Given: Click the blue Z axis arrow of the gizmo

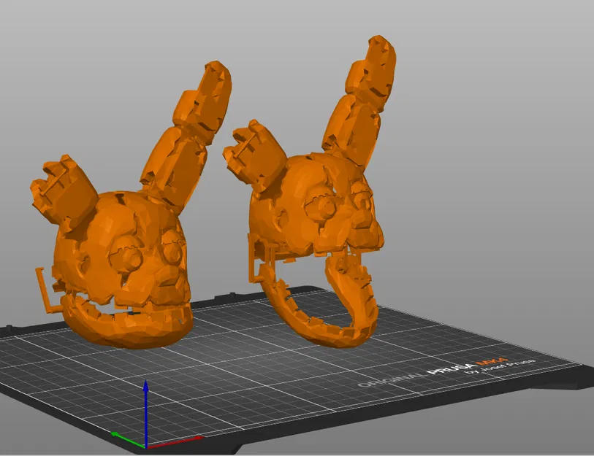Looking at the screenshot, I should [146, 398].
